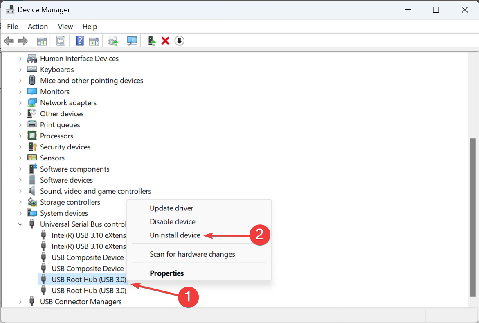Minimize the Device Manager window
The width and height of the screenshot is (479, 323).
point(407,10)
